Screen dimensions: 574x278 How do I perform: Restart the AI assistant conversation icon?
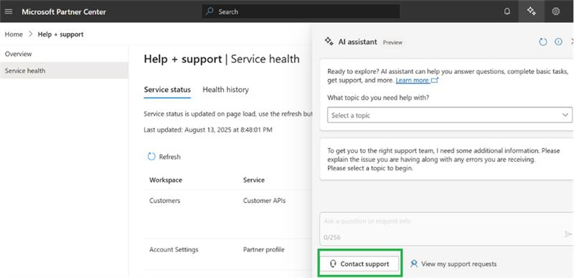[543, 42]
